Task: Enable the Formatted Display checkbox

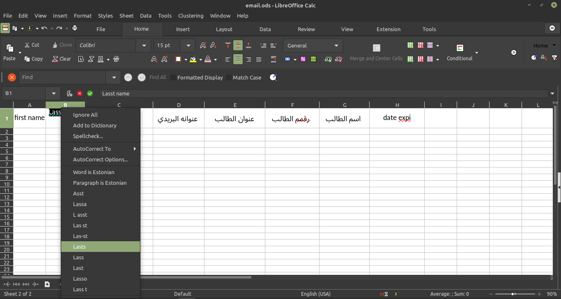Action: pyautogui.click(x=173, y=77)
